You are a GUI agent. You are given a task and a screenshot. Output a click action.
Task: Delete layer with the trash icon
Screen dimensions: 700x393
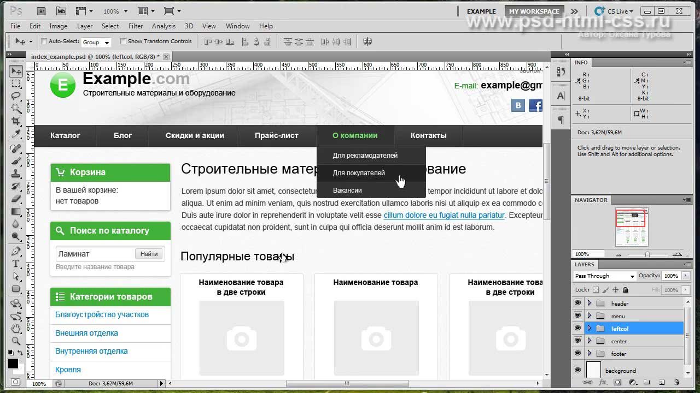click(x=676, y=383)
